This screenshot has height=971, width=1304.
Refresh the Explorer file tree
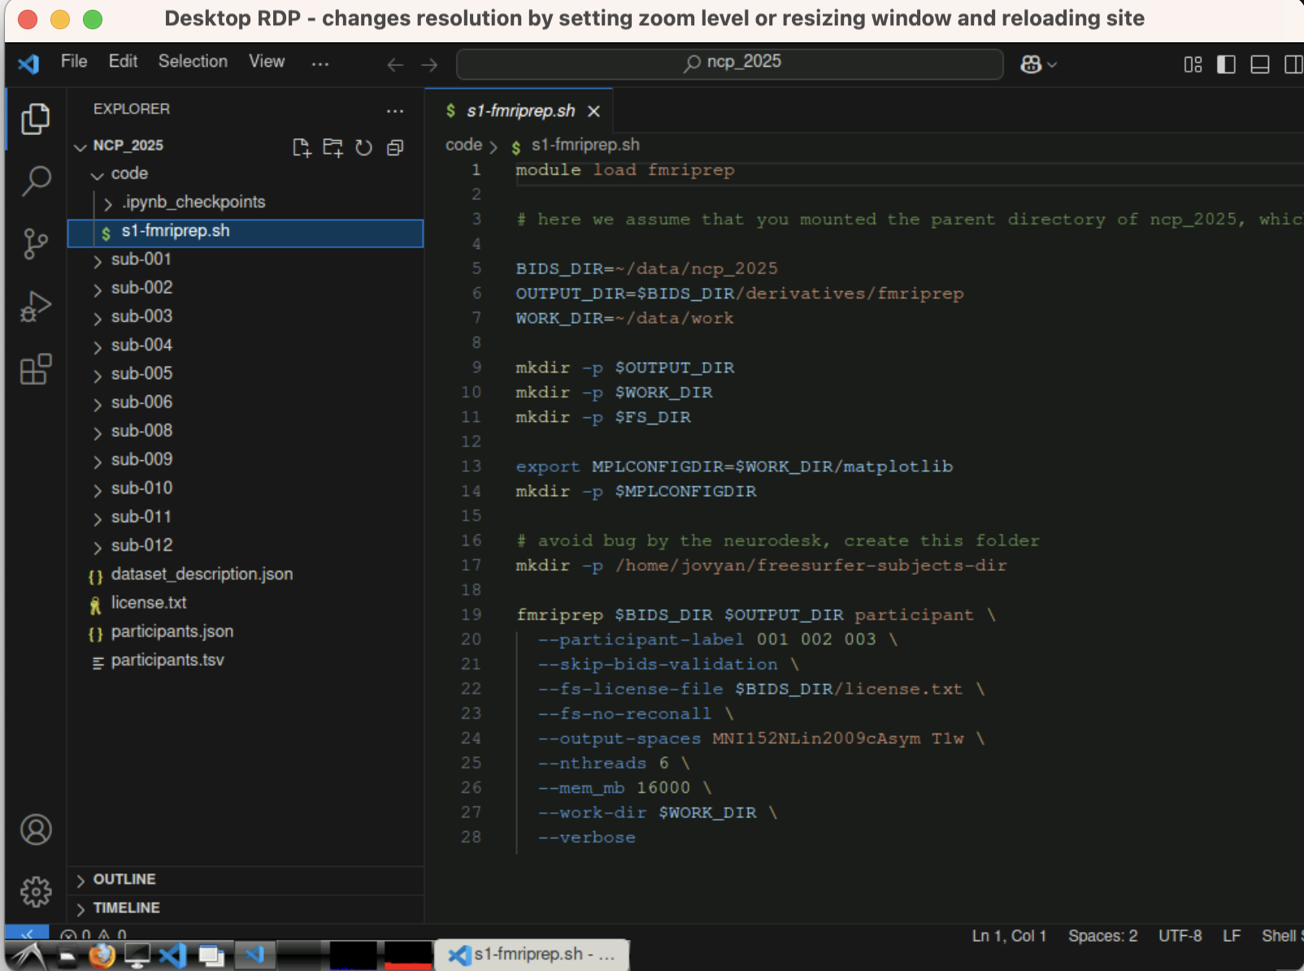[x=364, y=147]
